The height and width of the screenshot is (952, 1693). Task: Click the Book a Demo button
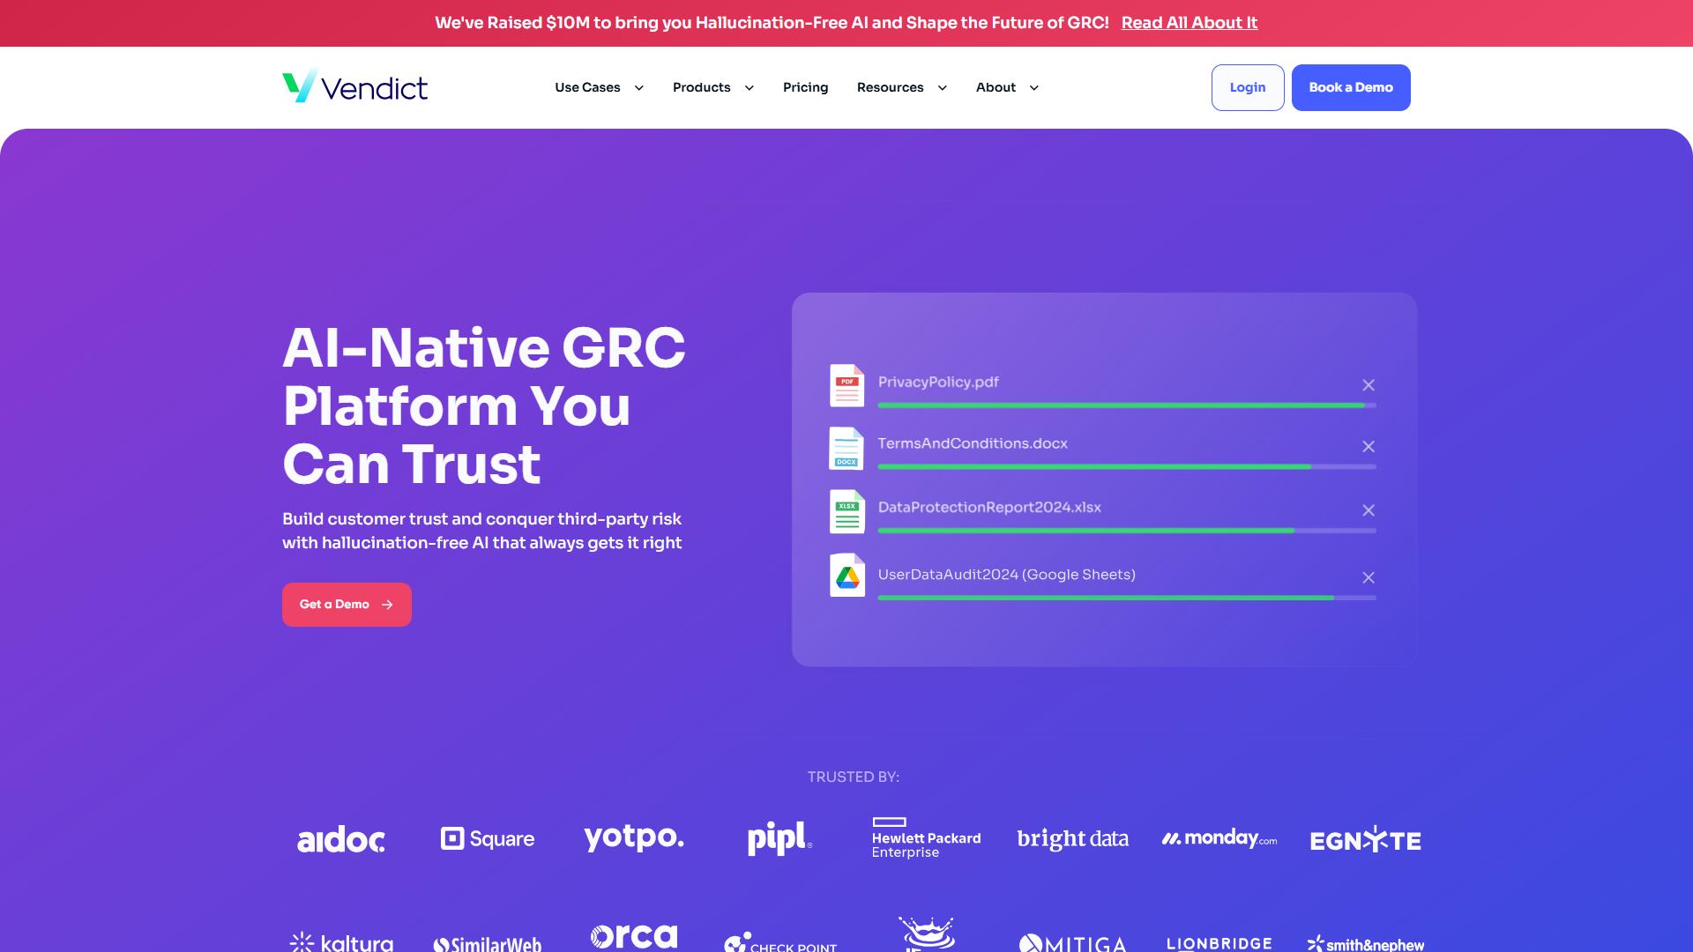[x=1351, y=87]
